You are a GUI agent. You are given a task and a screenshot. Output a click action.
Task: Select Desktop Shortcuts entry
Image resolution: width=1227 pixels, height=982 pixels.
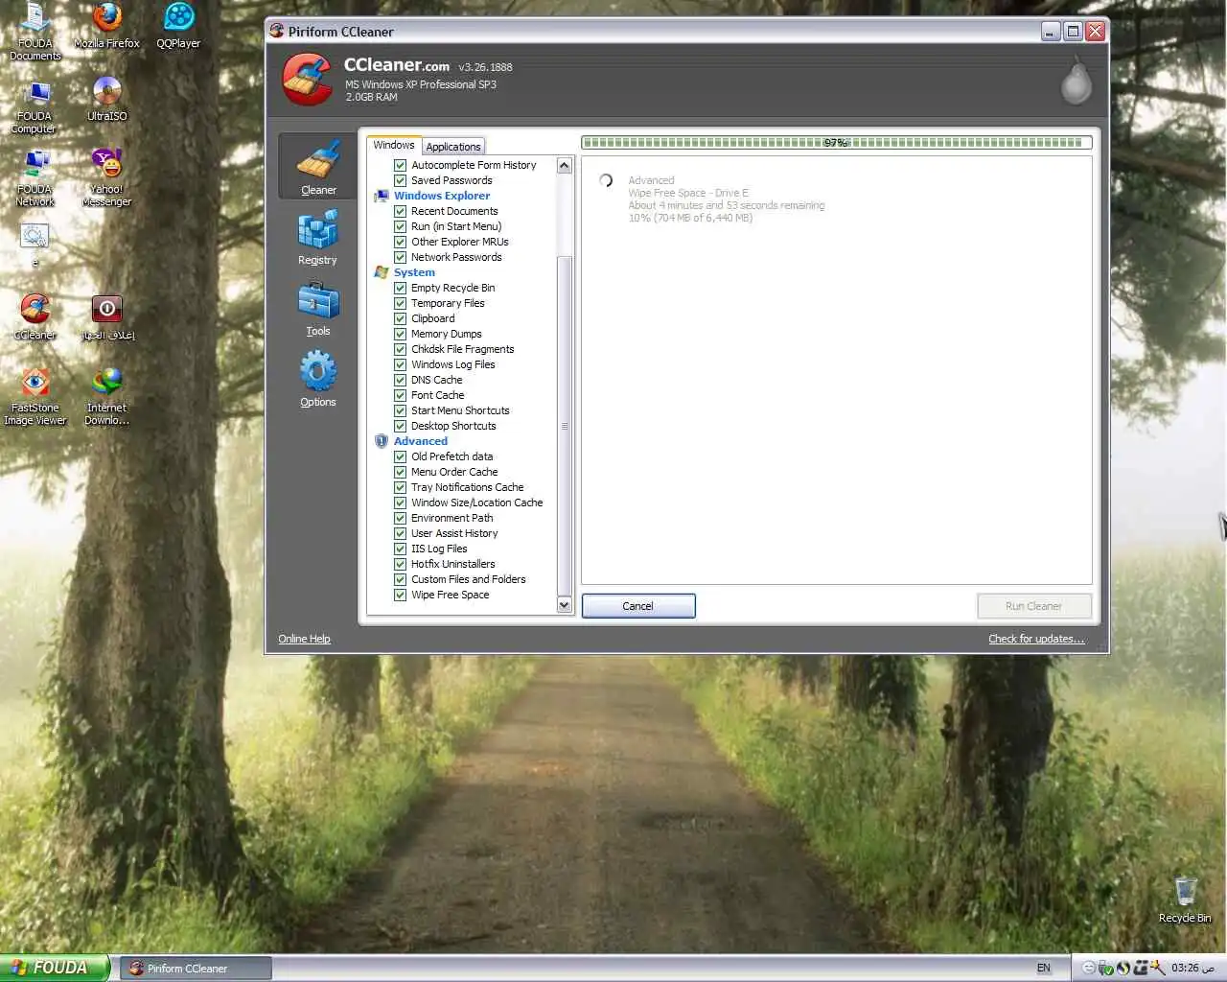tap(453, 426)
